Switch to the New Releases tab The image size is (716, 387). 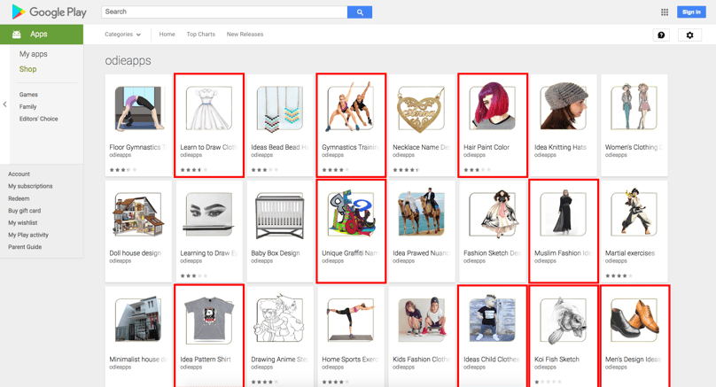pos(245,35)
